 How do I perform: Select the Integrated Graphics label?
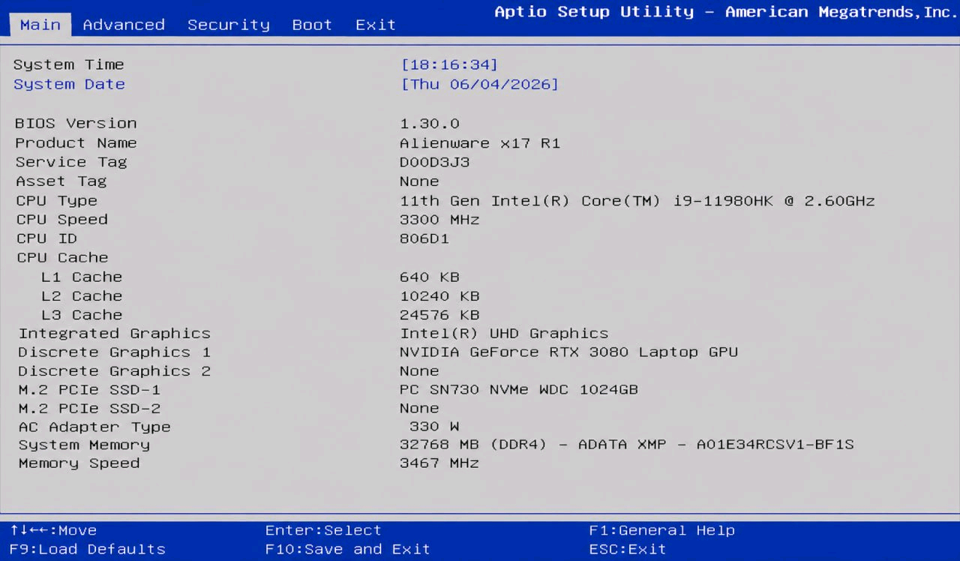click(x=115, y=333)
